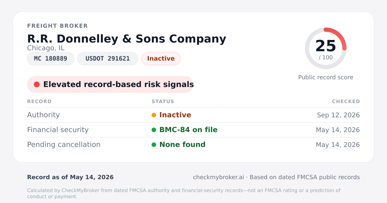387x203 pixels.
Task: Click the STATUS column header
Action: (x=163, y=101)
